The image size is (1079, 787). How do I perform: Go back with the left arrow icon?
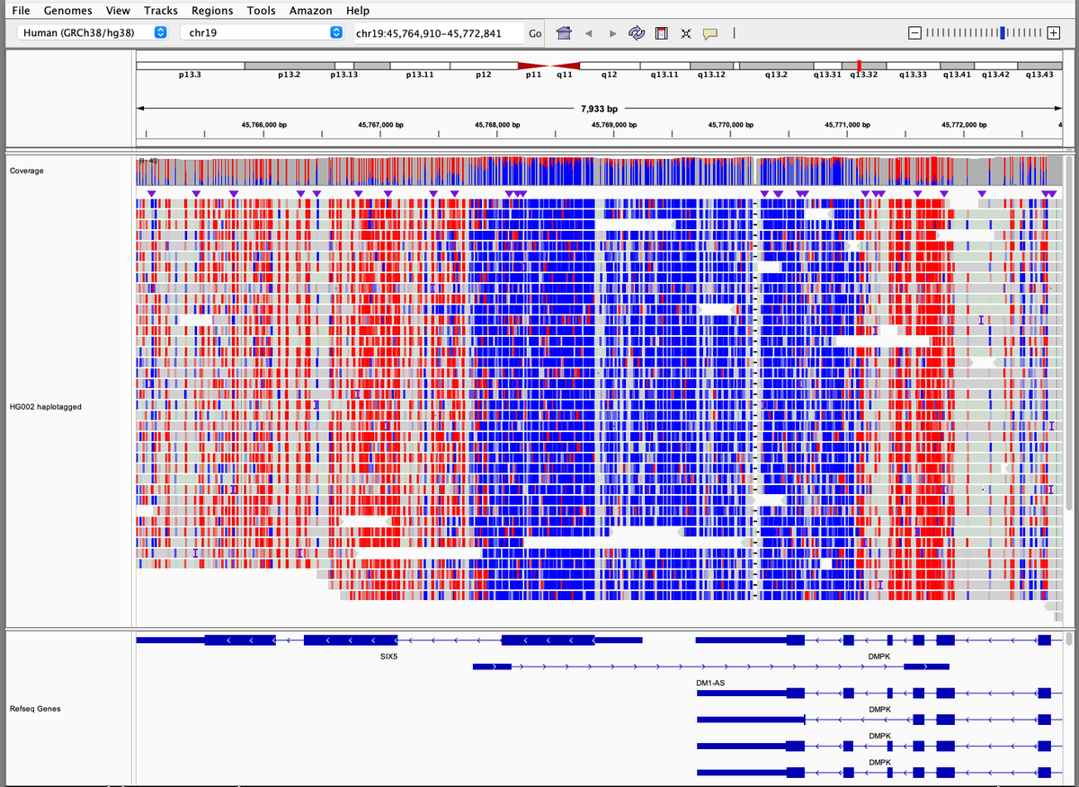pos(588,33)
